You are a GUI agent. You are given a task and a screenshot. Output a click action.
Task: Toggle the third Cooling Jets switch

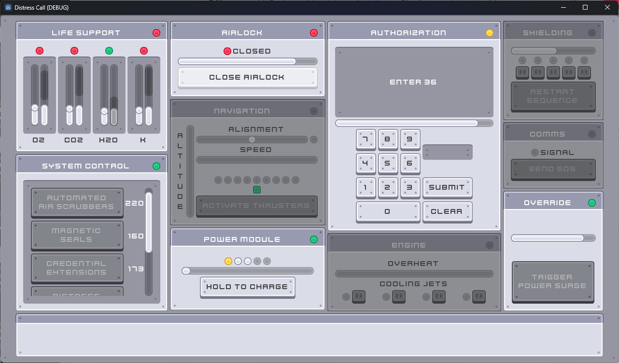pos(439,296)
